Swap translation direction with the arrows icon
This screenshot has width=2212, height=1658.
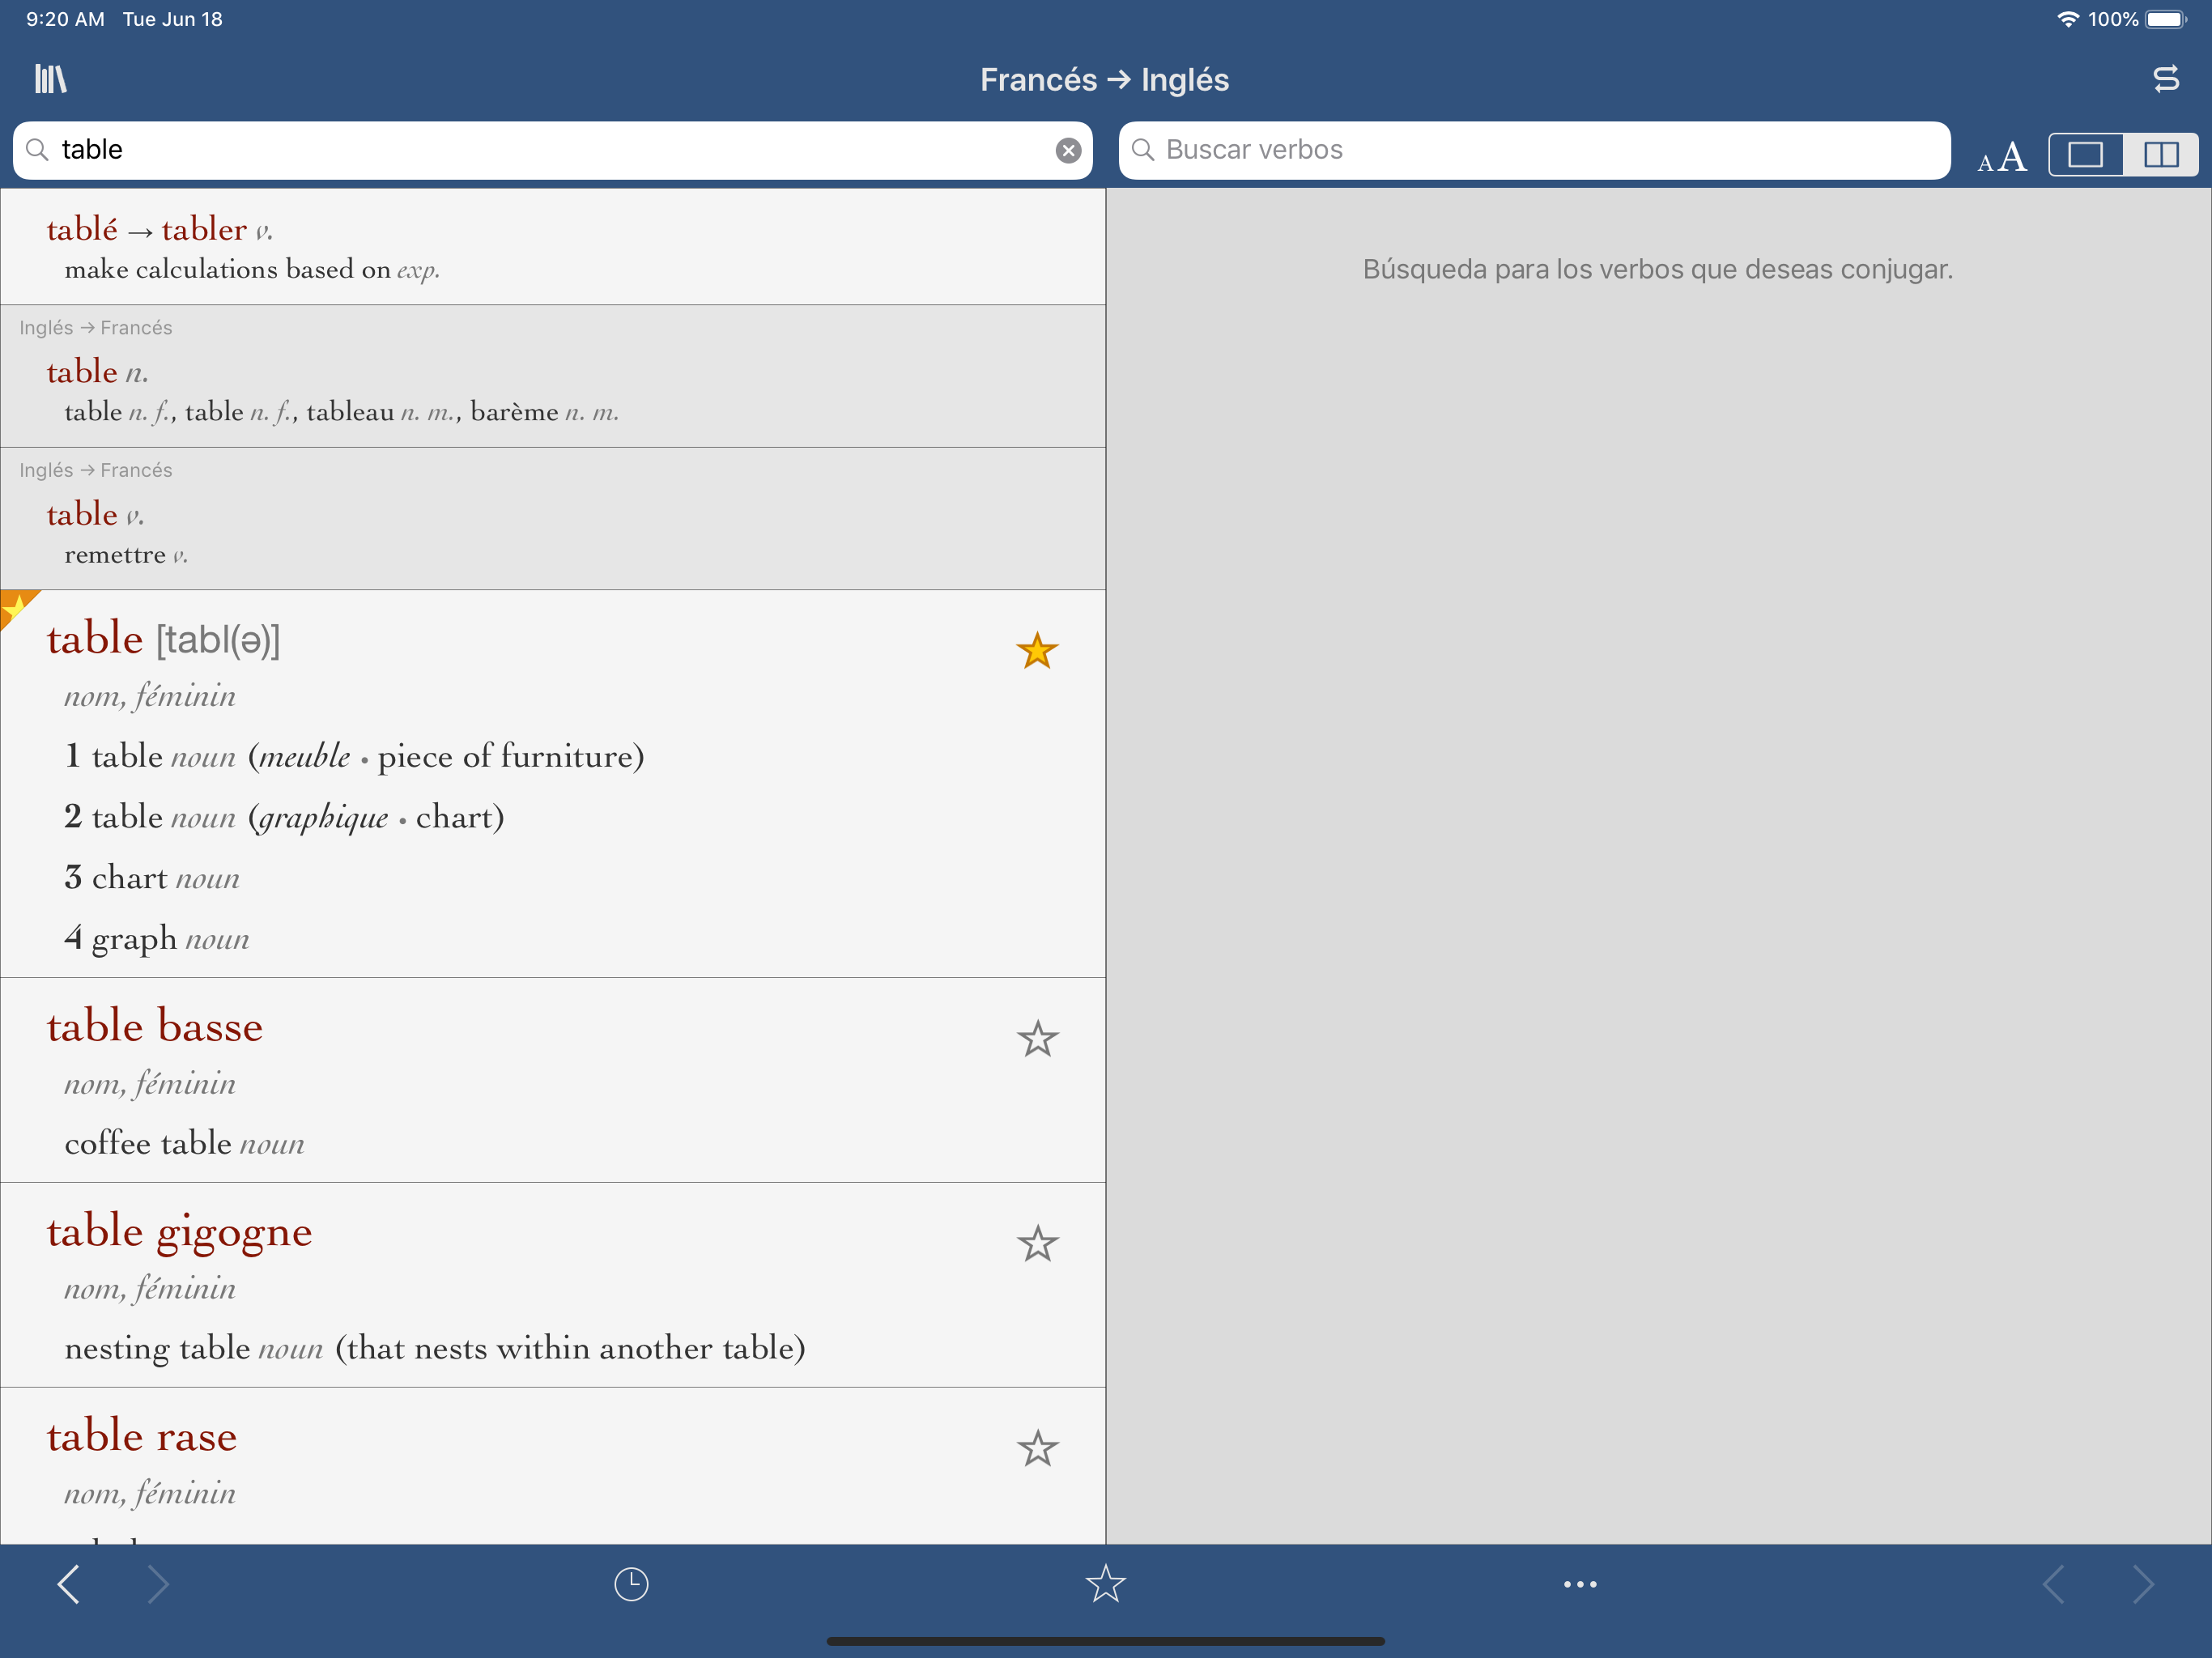tap(2165, 79)
